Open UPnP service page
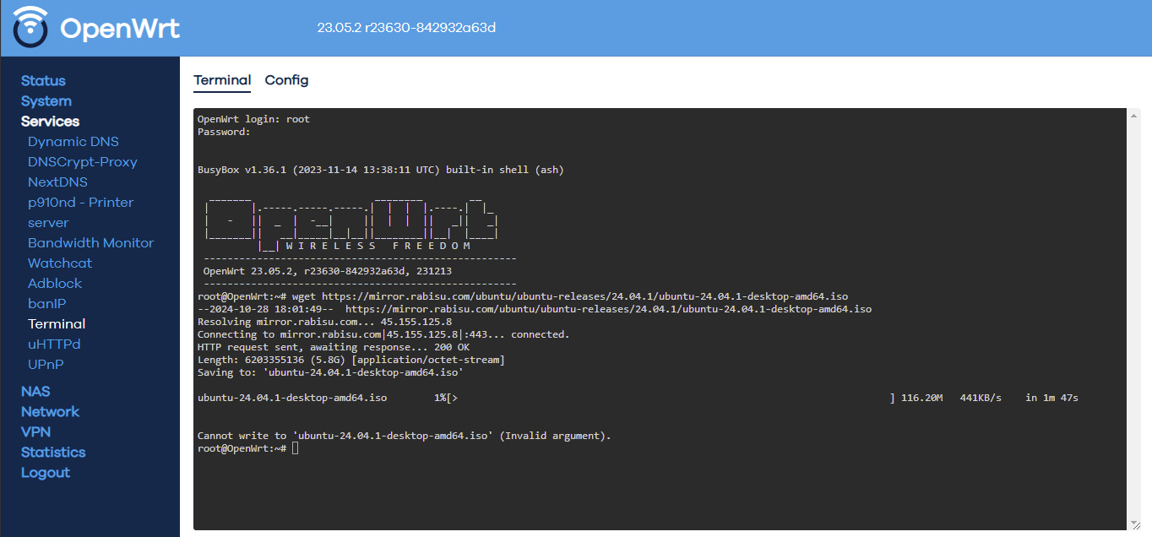The width and height of the screenshot is (1152, 537). 46,365
